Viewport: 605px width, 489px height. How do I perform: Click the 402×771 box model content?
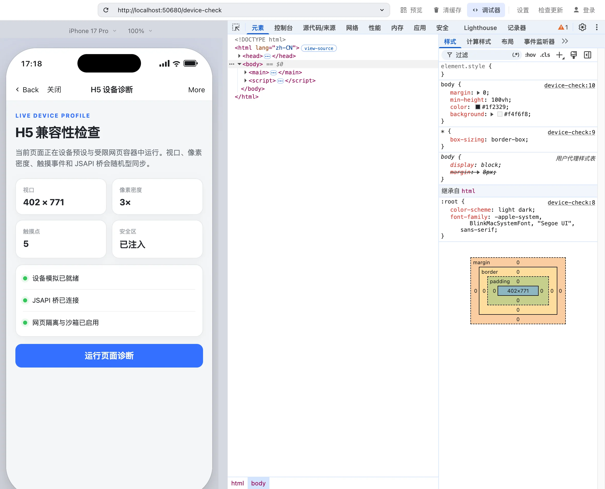pyautogui.click(x=518, y=291)
